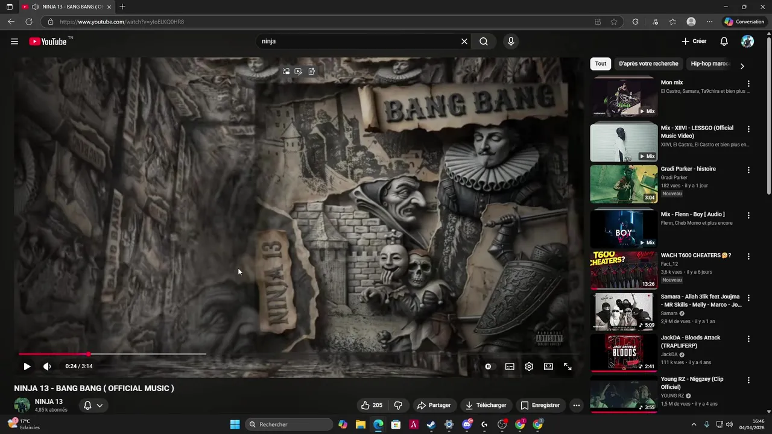This screenshot has height=434, width=772.
Task: Switch to theater mode
Action: pyautogui.click(x=548, y=366)
